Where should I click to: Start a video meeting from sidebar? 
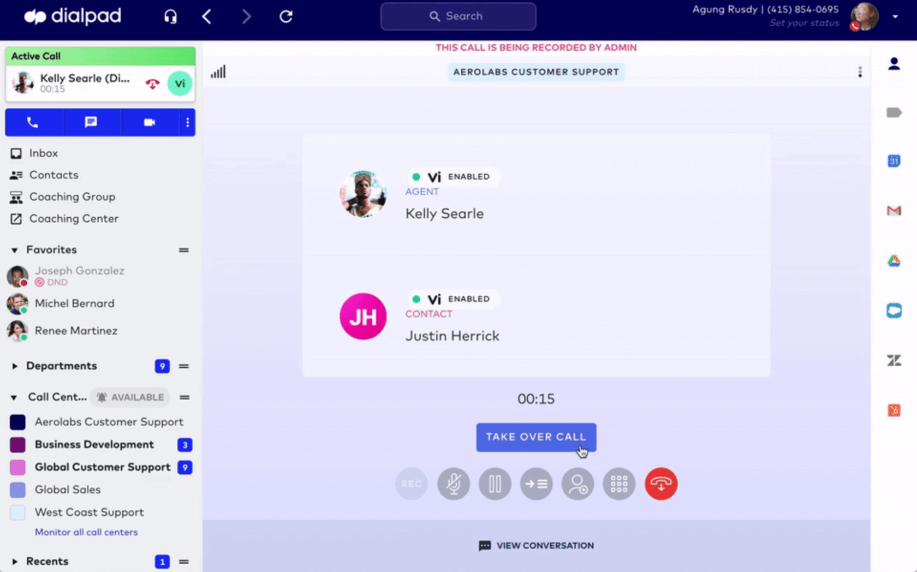pyautogui.click(x=150, y=122)
